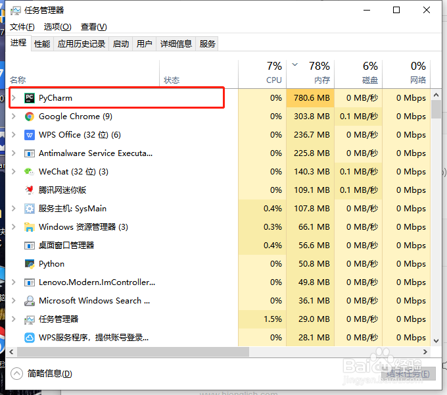Image resolution: width=447 pixels, height=395 pixels.
Task: Sort by the CPU column header
Action: coord(262,74)
